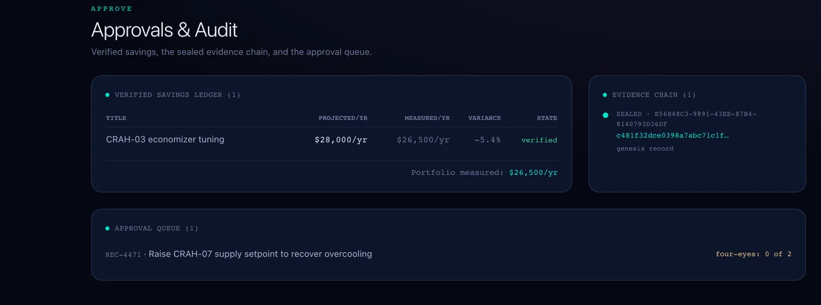Click the Approvals & Audit page title
The height and width of the screenshot is (305, 821).
coord(164,30)
